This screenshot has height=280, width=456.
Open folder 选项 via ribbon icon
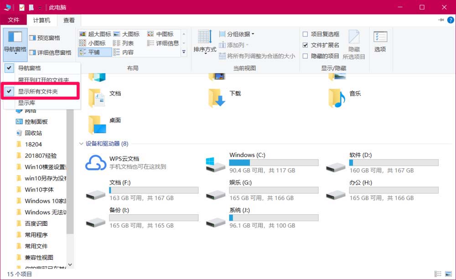pos(380,42)
